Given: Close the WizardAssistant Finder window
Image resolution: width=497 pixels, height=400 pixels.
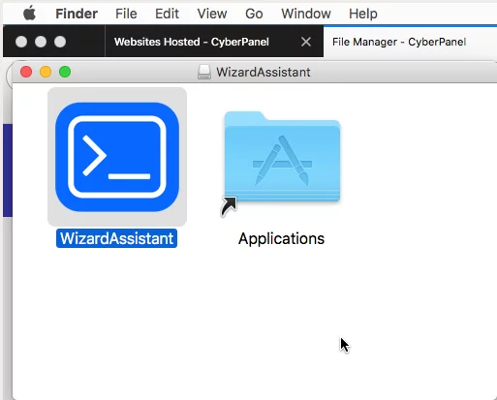Looking at the screenshot, I should click(x=26, y=72).
